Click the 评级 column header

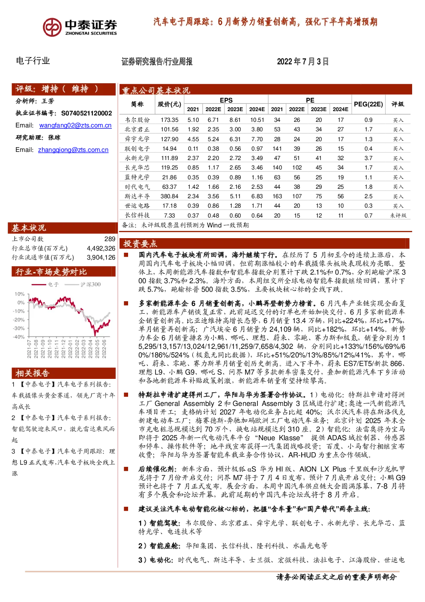(398, 104)
